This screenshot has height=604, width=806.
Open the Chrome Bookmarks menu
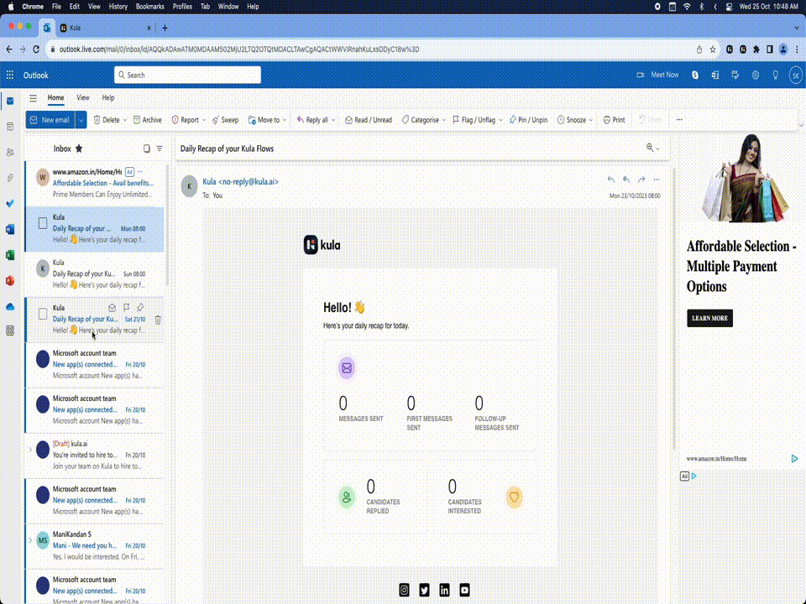(x=149, y=7)
